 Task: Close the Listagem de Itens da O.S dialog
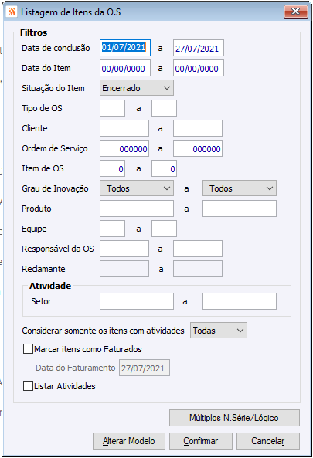click(x=295, y=12)
